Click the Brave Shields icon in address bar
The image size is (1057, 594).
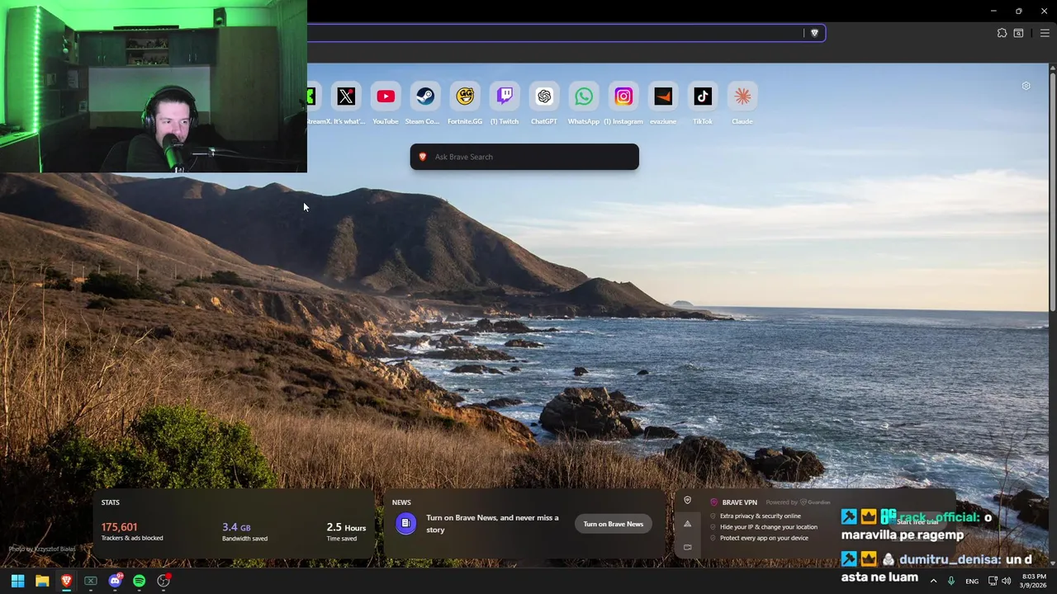pos(814,33)
